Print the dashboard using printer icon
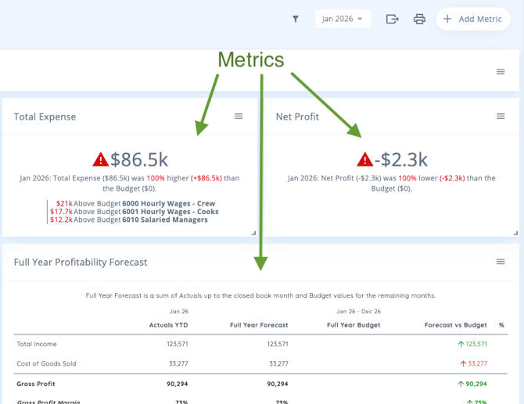The height and width of the screenshot is (404, 524). click(x=419, y=19)
